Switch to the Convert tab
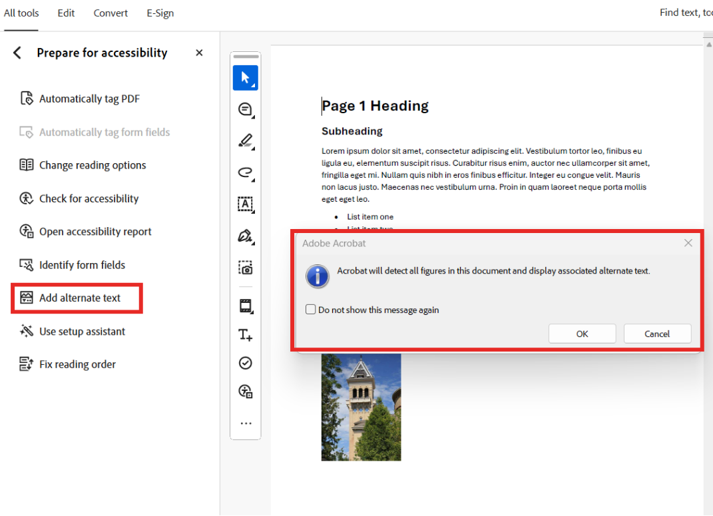The height and width of the screenshot is (516, 713). point(111,13)
